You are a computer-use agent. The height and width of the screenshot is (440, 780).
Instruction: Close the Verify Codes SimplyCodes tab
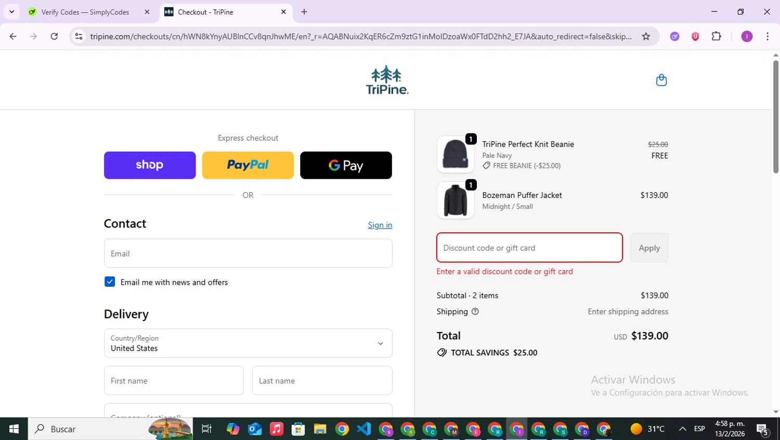click(x=147, y=12)
